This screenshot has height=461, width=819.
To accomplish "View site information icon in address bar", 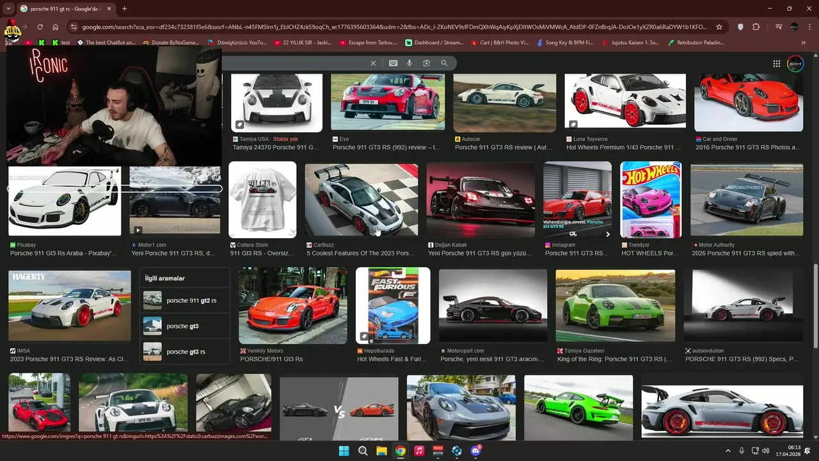I will pos(73,27).
